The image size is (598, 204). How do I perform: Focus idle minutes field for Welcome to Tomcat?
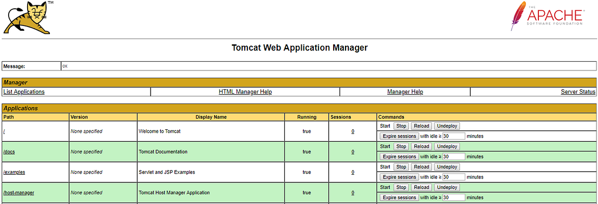pos(454,136)
